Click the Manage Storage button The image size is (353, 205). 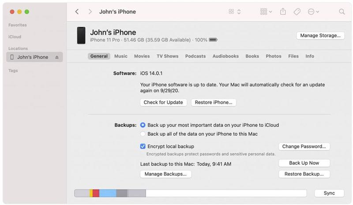click(x=320, y=36)
